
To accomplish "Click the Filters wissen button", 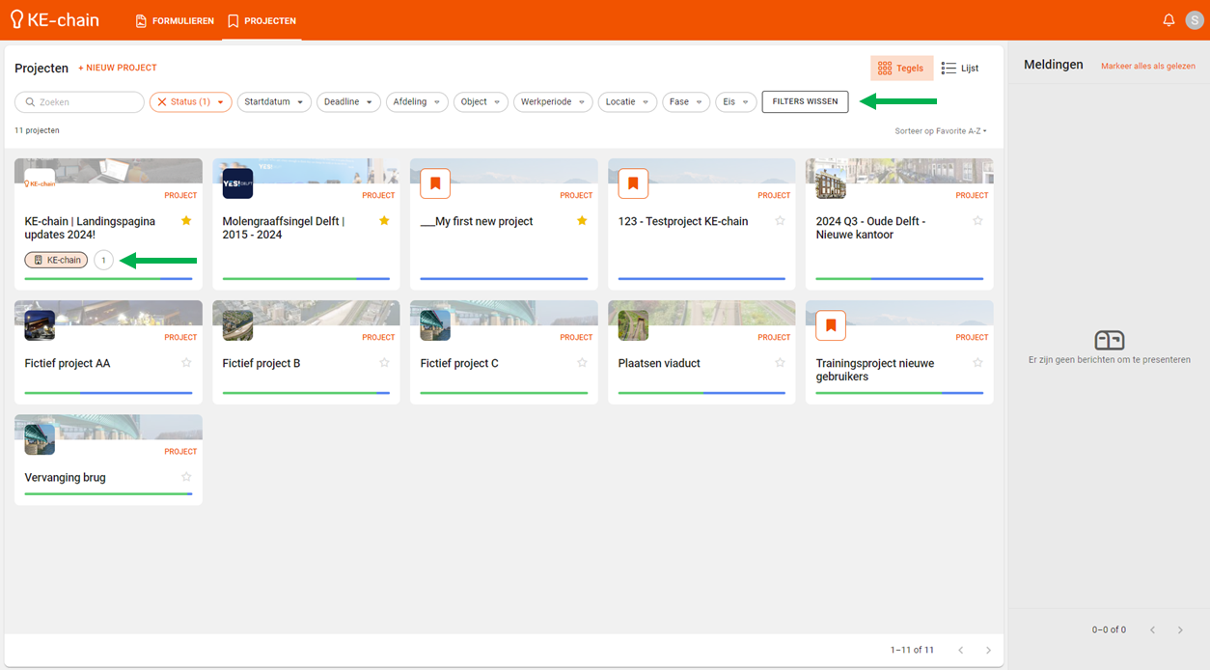I will pos(805,101).
